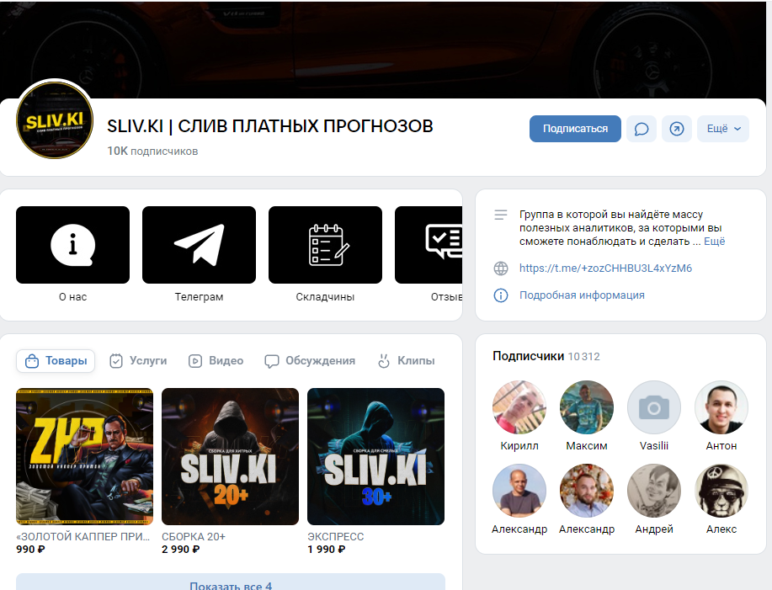Expand group description with Ещё link
The width and height of the screenshot is (772, 590).
[715, 241]
